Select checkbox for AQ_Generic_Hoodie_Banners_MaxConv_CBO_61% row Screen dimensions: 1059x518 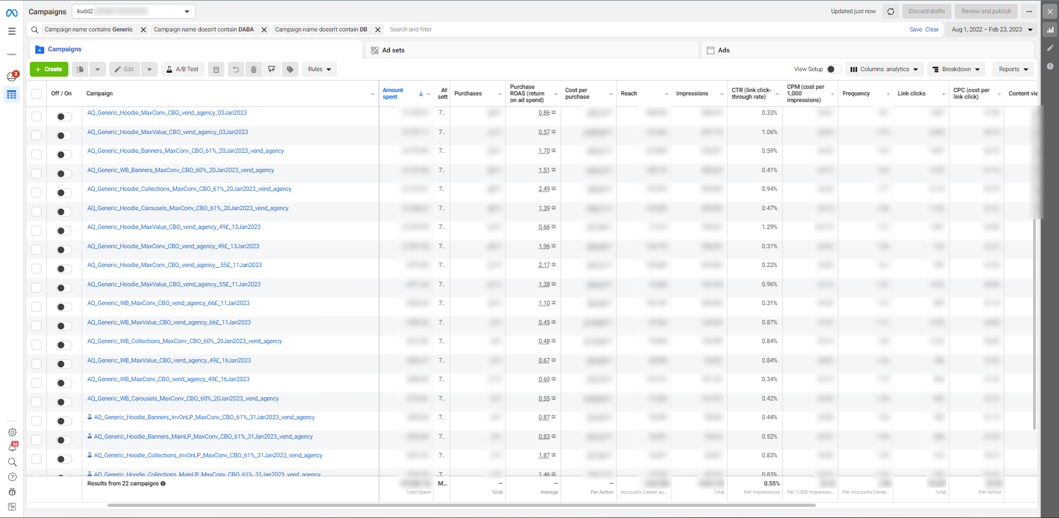36,154
